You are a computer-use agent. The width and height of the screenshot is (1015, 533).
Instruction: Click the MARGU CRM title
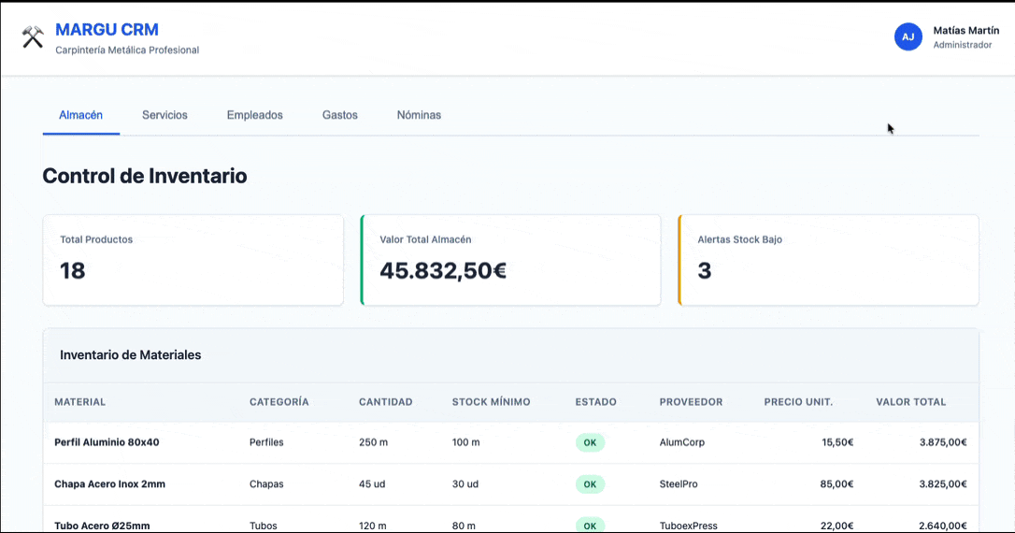[107, 30]
